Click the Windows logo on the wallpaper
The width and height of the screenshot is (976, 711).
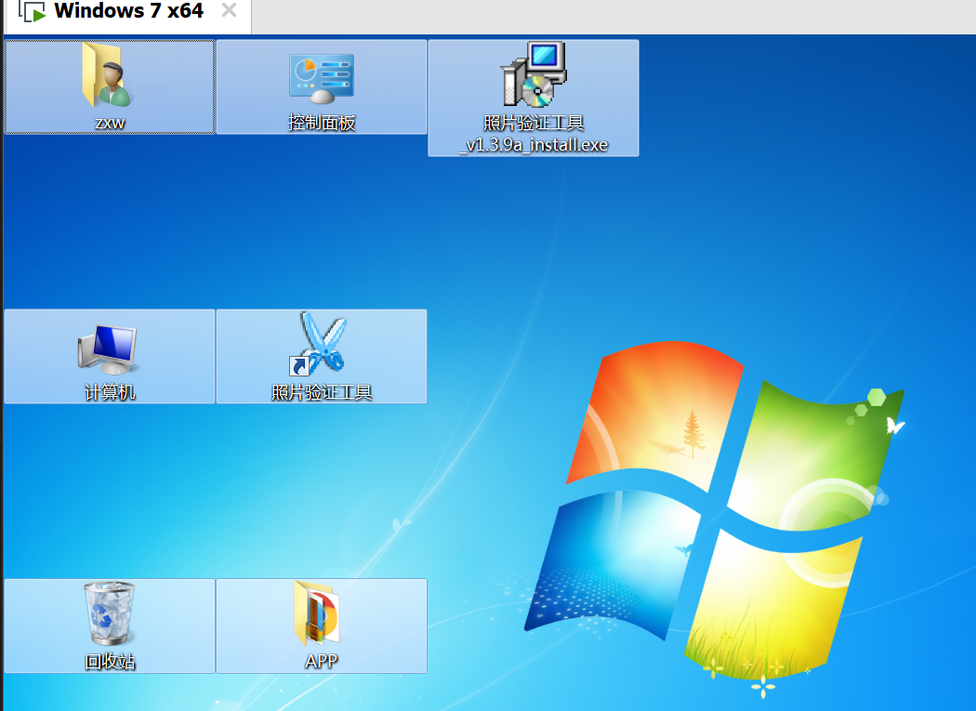pos(716,502)
